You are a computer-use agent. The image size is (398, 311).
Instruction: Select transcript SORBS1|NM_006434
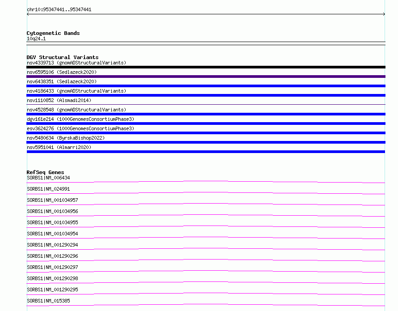48,178
